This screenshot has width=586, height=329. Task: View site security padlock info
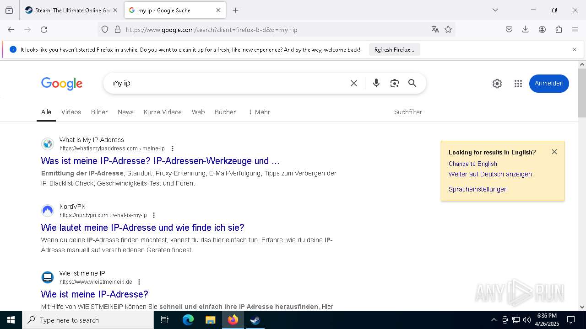pos(118,30)
